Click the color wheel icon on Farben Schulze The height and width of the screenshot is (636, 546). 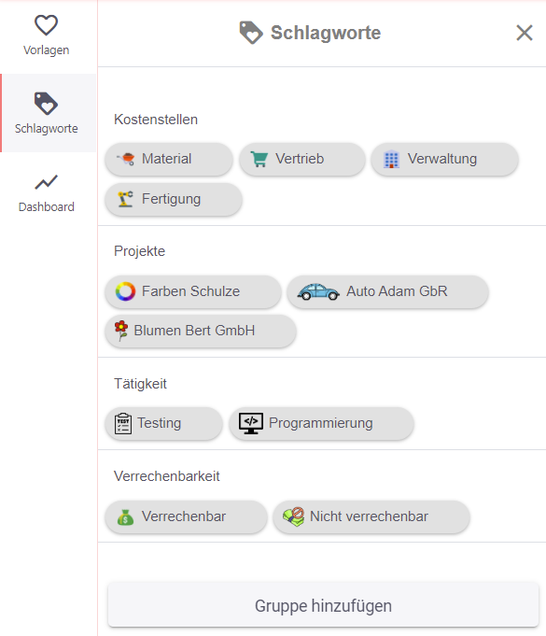[x=125, y=291]
